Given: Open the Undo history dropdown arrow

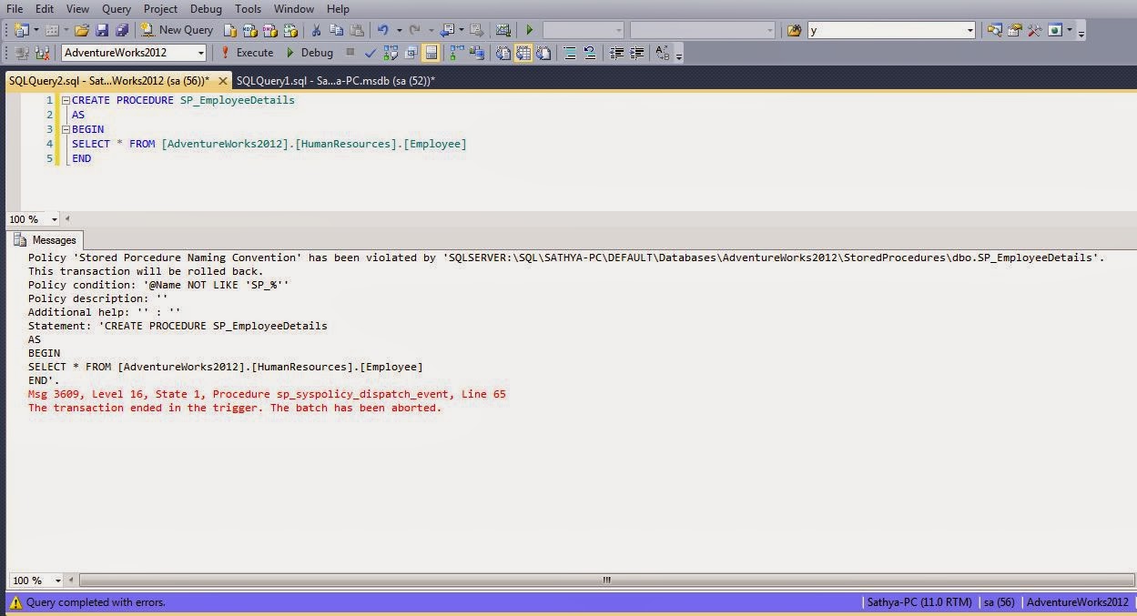Looking at the screenshot, I should point(399,30).
